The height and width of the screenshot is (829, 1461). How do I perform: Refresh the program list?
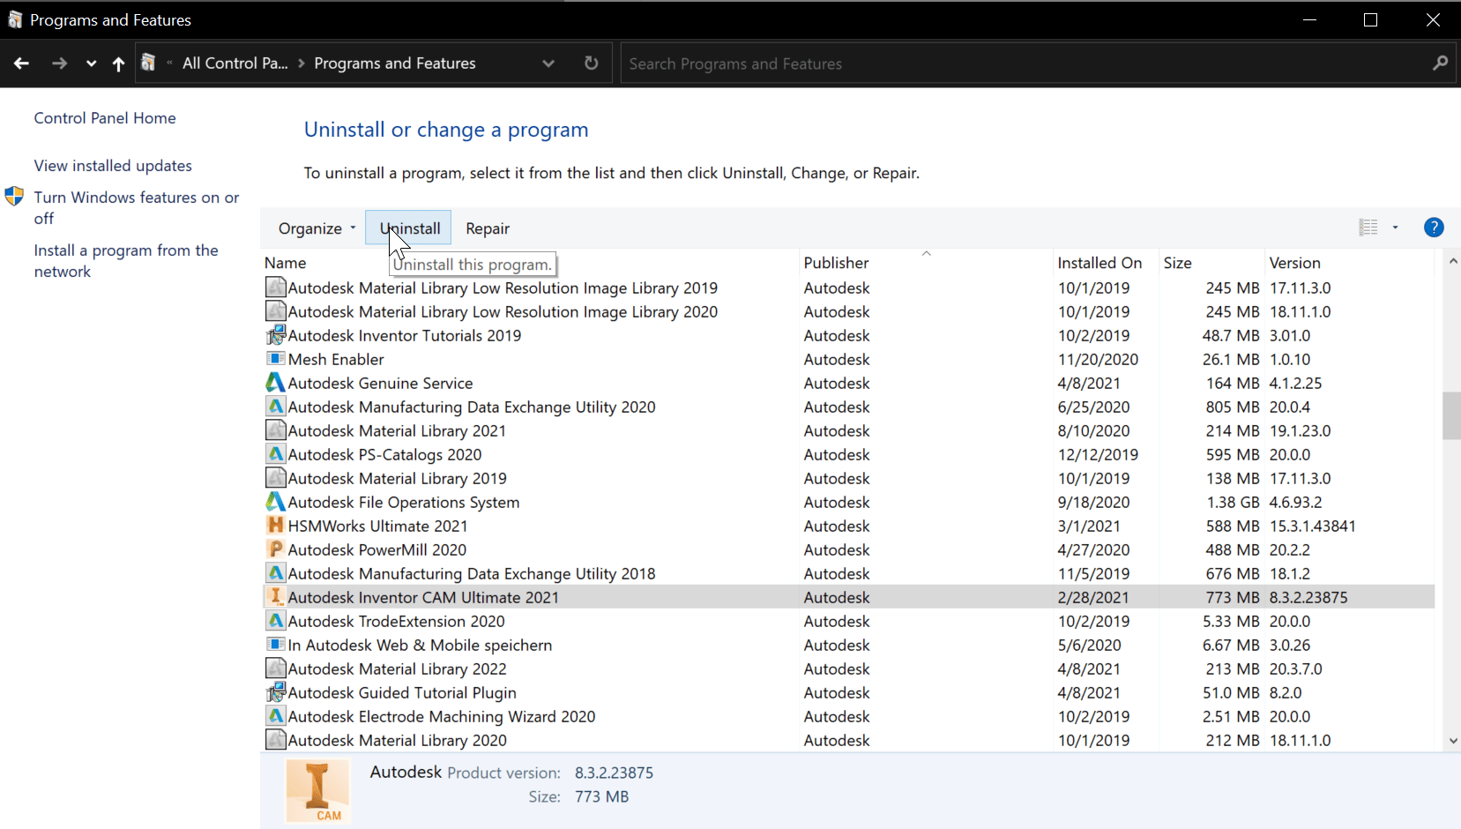[592, 63]
